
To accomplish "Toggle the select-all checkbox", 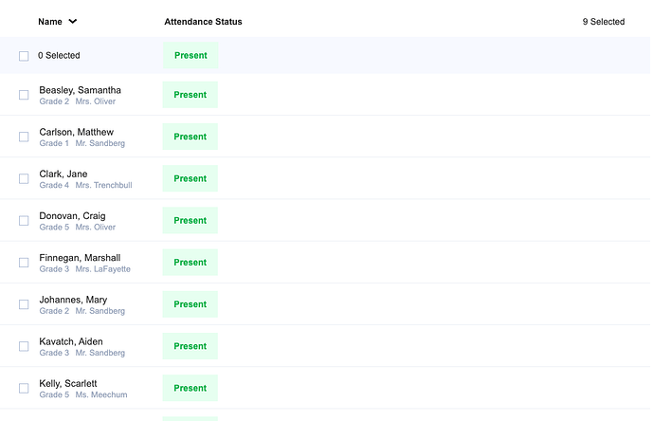I will click(x=24, y=56).
